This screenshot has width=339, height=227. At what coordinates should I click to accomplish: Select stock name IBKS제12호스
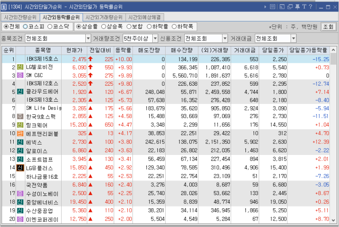pos(42,83)
